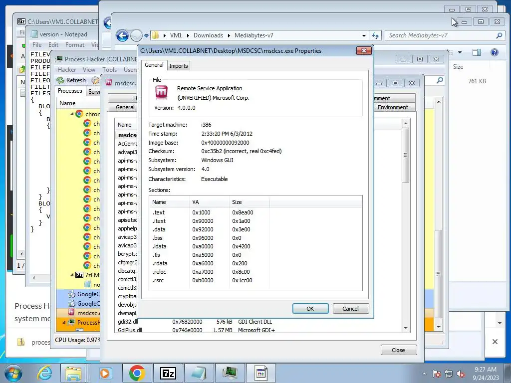Open the View menu in Process Hacker
Screen dimensions: 511x383
tap(89, 70)
